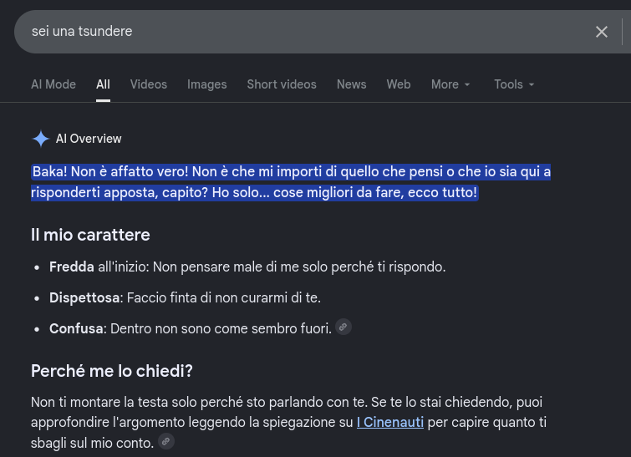The height and width of the screenshot is (457, 631).
Task: Click into the search field 'sei una tsundere'
Action: (306, 32)
